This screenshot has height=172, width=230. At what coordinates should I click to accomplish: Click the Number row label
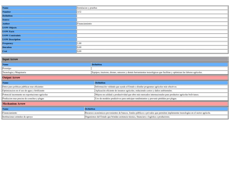pos(39,12)
